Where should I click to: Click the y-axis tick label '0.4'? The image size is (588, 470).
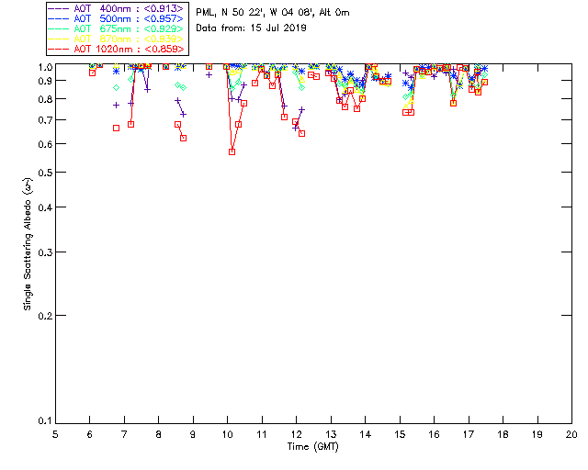[45, 207]
